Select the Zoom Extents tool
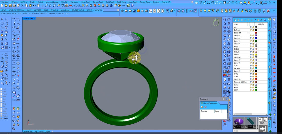 (55, 5)
